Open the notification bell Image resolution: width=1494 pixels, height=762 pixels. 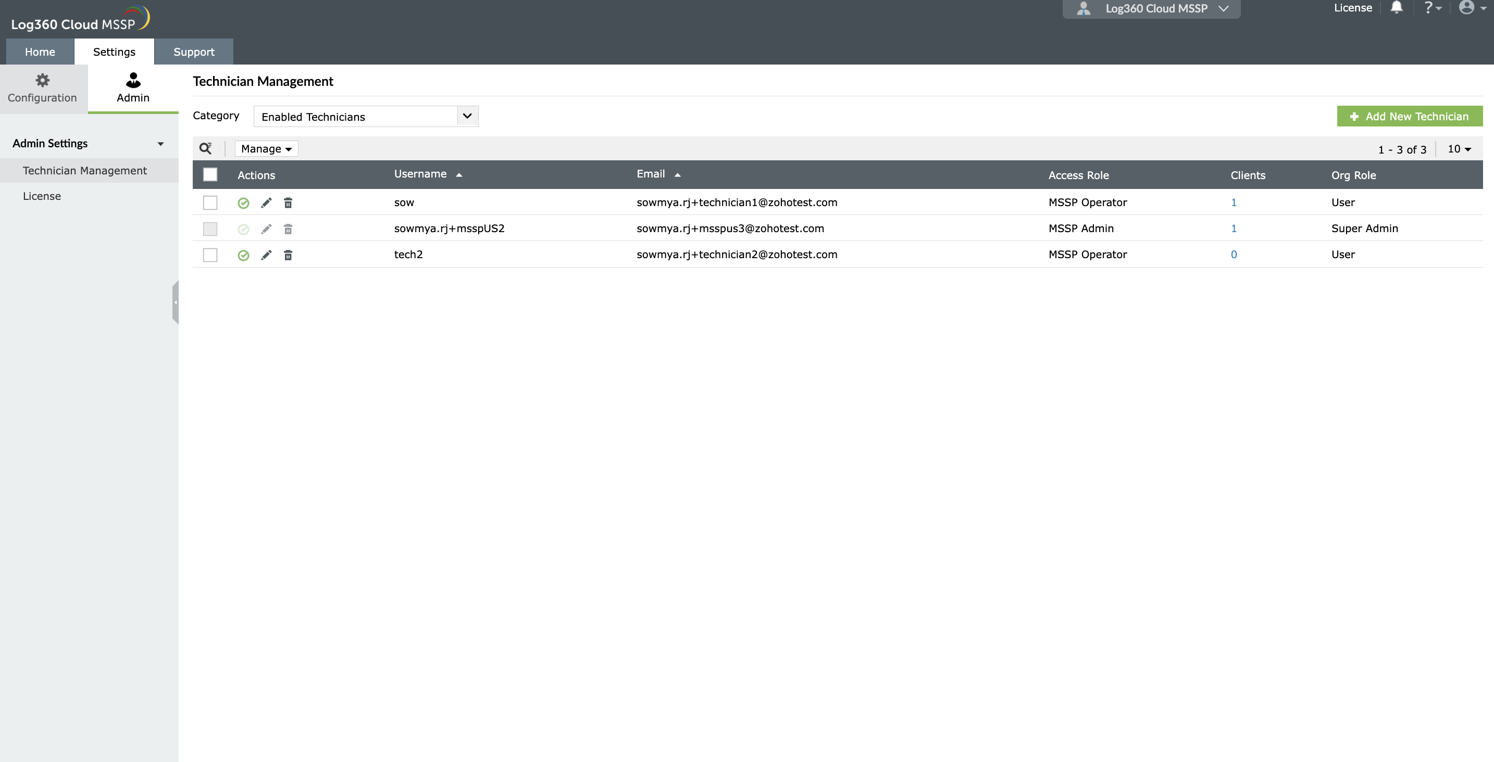(1397, 7)
